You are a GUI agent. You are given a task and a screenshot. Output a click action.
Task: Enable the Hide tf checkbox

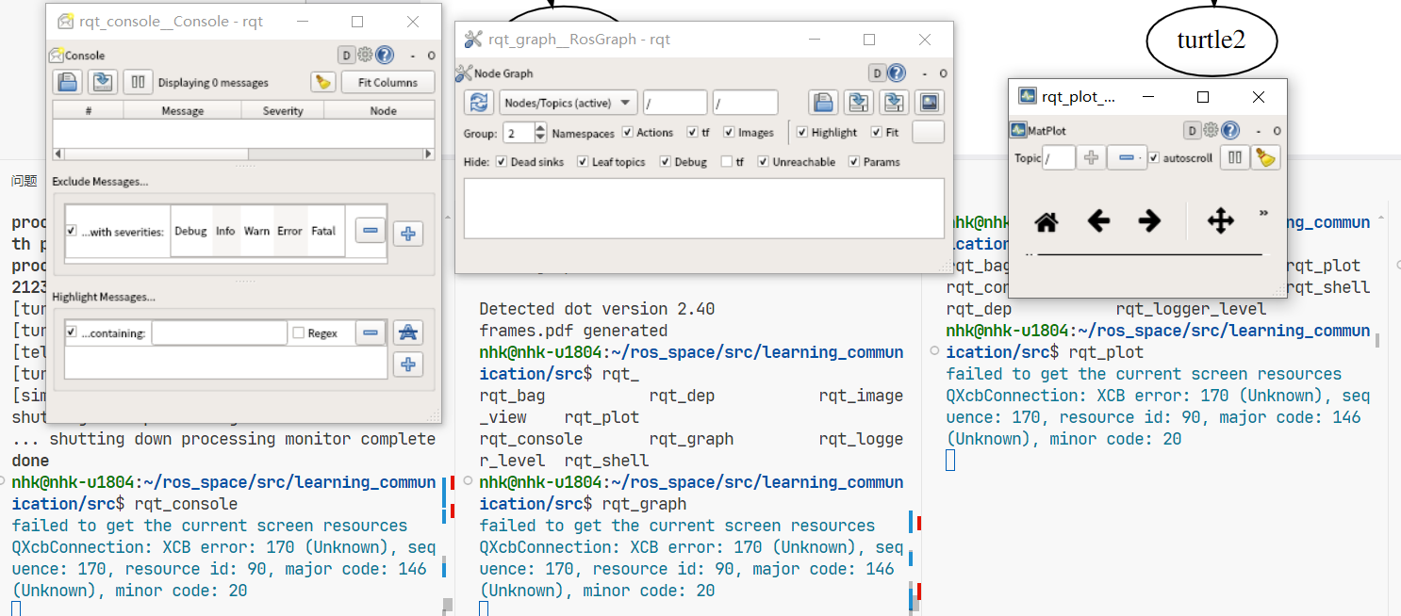(727, 162)
